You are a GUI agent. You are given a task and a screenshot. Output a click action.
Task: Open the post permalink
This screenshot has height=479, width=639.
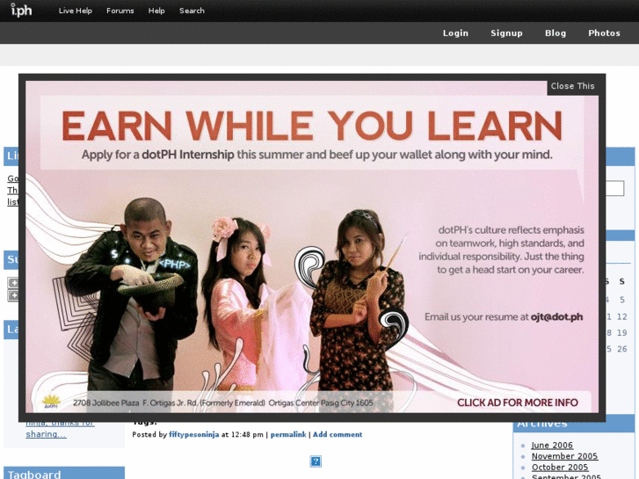pyautogui.click(x=288, y=434)
